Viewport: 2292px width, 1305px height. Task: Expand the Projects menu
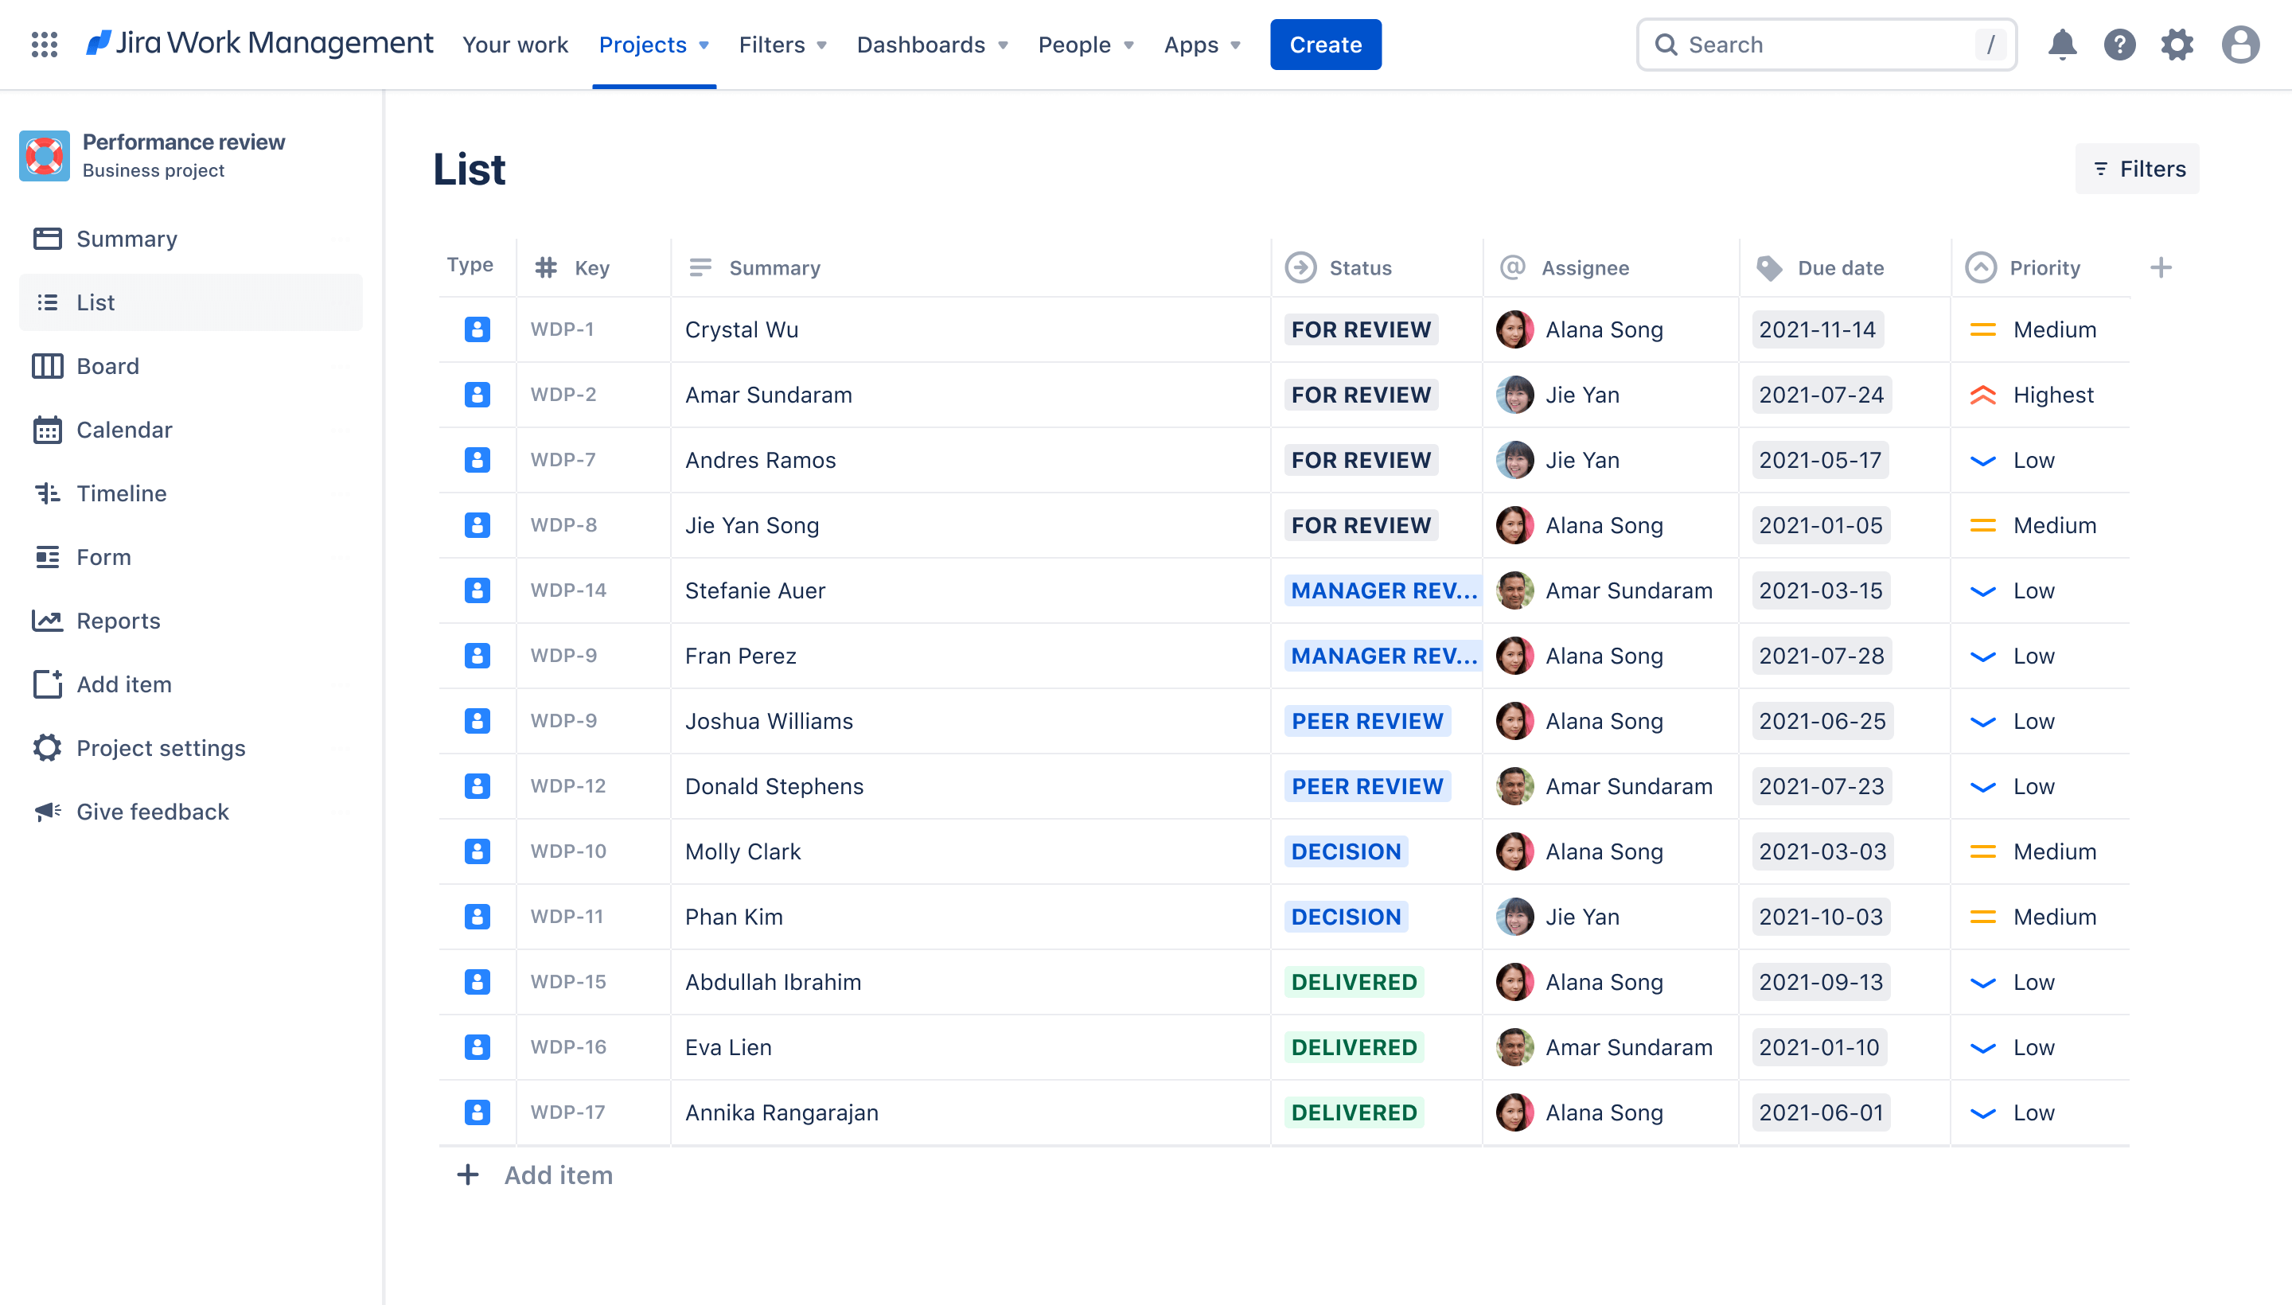pyautogui.click(x=653, y=44)
